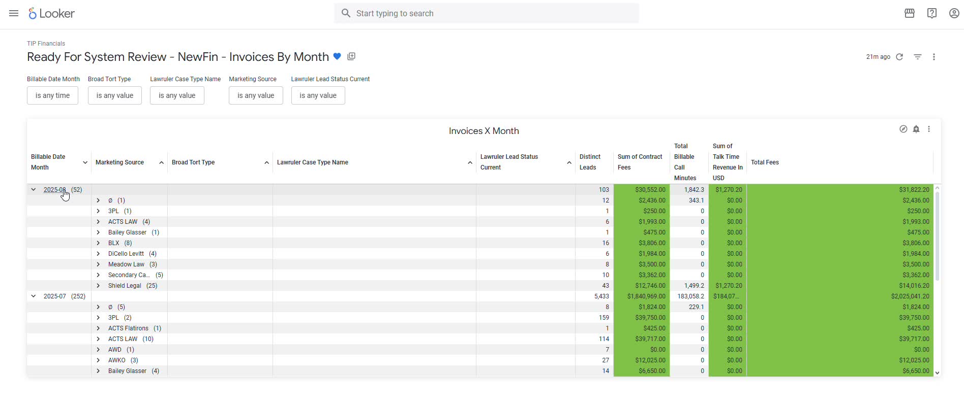Open Marketing Source filter value selector
This screenshot has width=964, height=406.
click(x=256, y=95)
